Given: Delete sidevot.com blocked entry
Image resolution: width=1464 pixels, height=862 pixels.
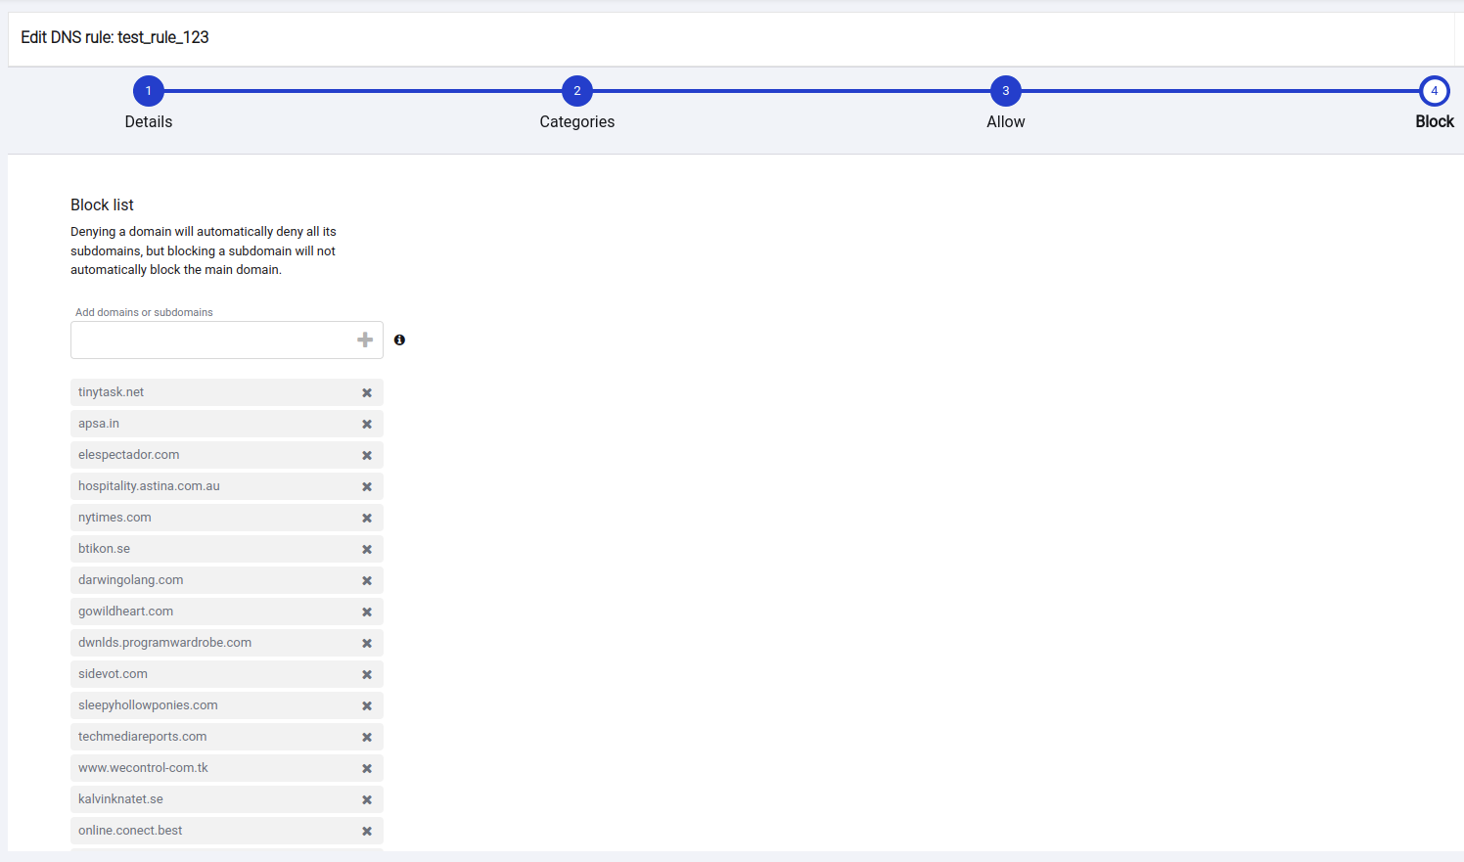Looking at the screenshot, I should 367,674.
